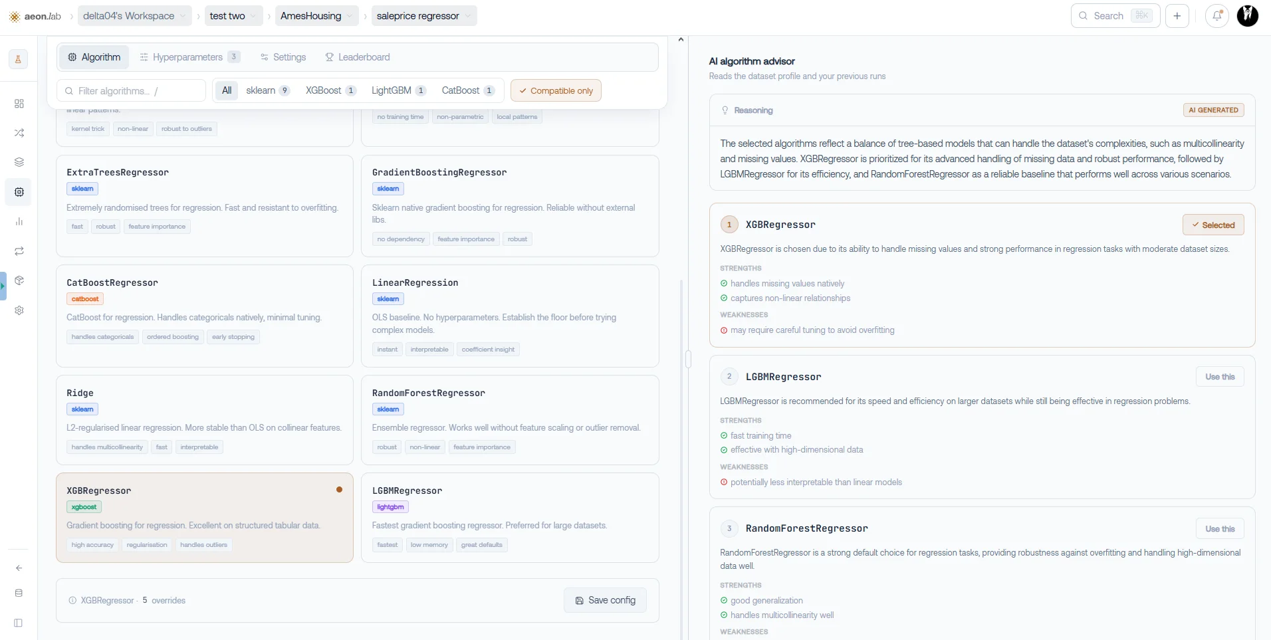Click the AI GENERATED badge
This screenshot has width=1271, height=640.
click(x=1214, y=110)
